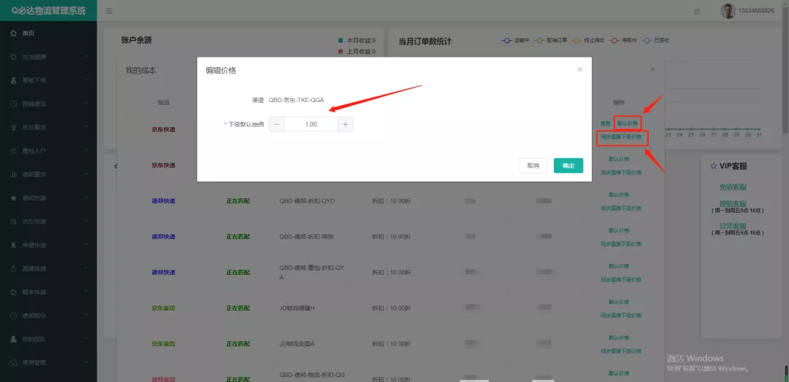This screenshot has height=382, width=789.
Task: Click 同步直推下级价格 for JD物流全国A row
Action: tap(621, 351)
